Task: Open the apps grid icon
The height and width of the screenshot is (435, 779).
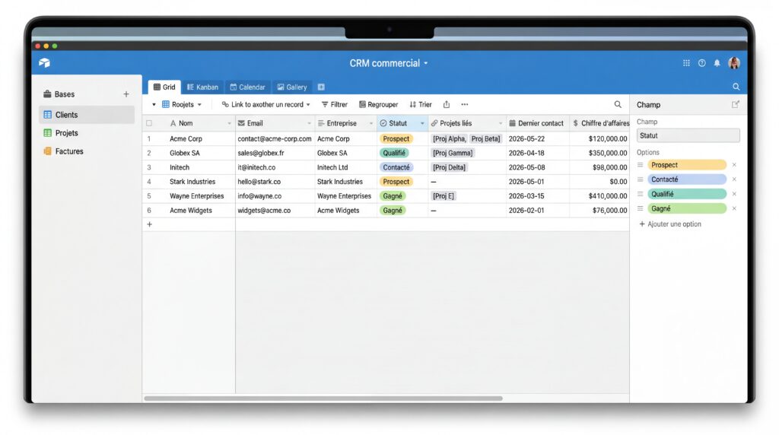Action: [x=686, y=63]
